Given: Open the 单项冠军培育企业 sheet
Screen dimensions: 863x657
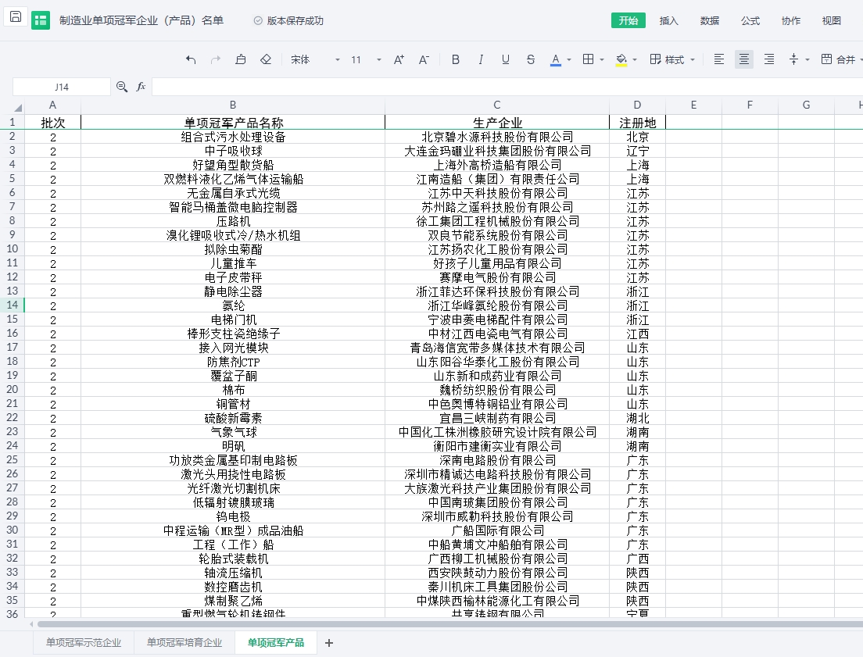Looking at the screenshot, I should pyautogui.click(x=184, y=642).
